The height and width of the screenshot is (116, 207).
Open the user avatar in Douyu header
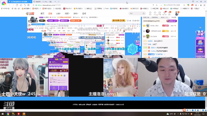coord(177,13)
